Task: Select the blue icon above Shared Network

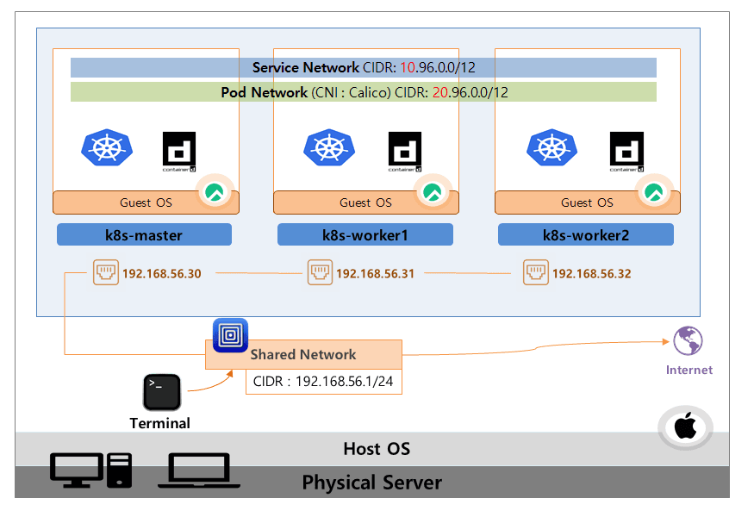Action: [230, 335]
